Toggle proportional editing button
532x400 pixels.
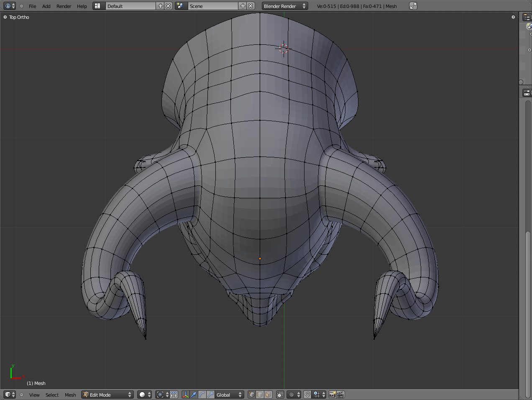294,395
